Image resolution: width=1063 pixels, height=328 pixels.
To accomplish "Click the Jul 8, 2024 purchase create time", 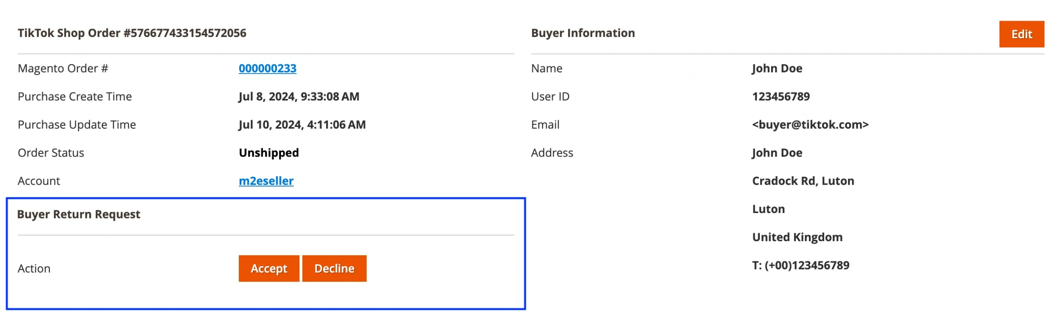I will 299,96.
